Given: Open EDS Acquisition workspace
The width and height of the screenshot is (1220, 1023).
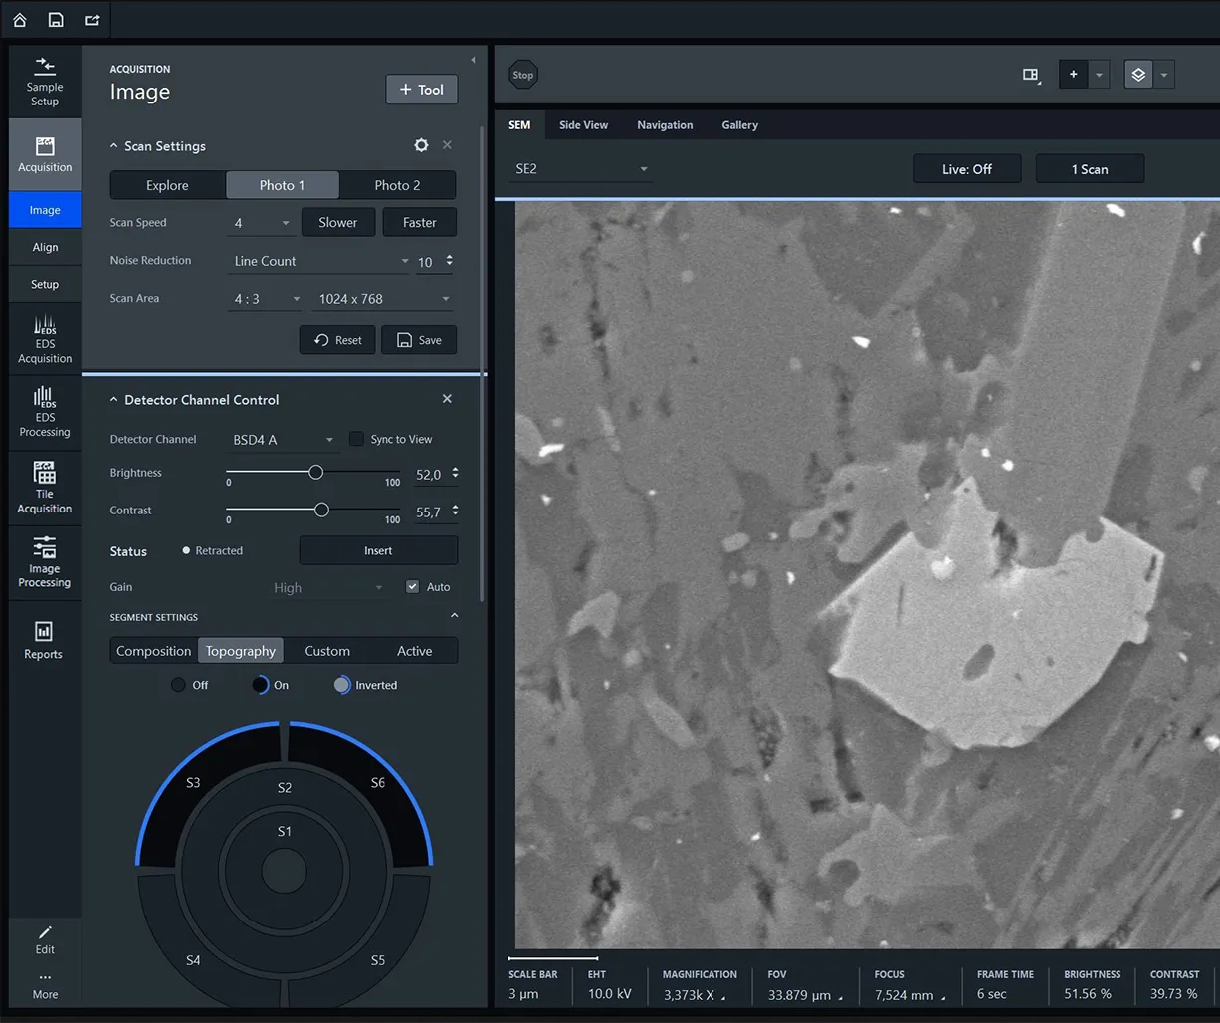Looking at the screenshot, I should pos(45,339).
